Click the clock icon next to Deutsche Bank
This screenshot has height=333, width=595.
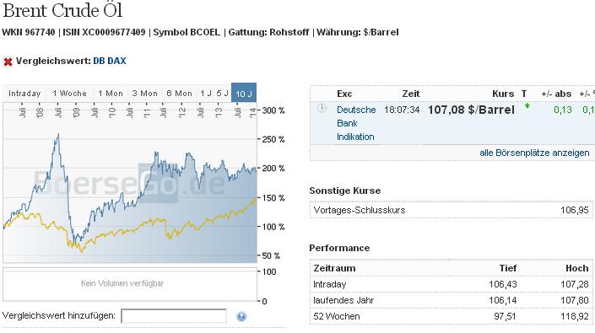(x=322, y=109)
